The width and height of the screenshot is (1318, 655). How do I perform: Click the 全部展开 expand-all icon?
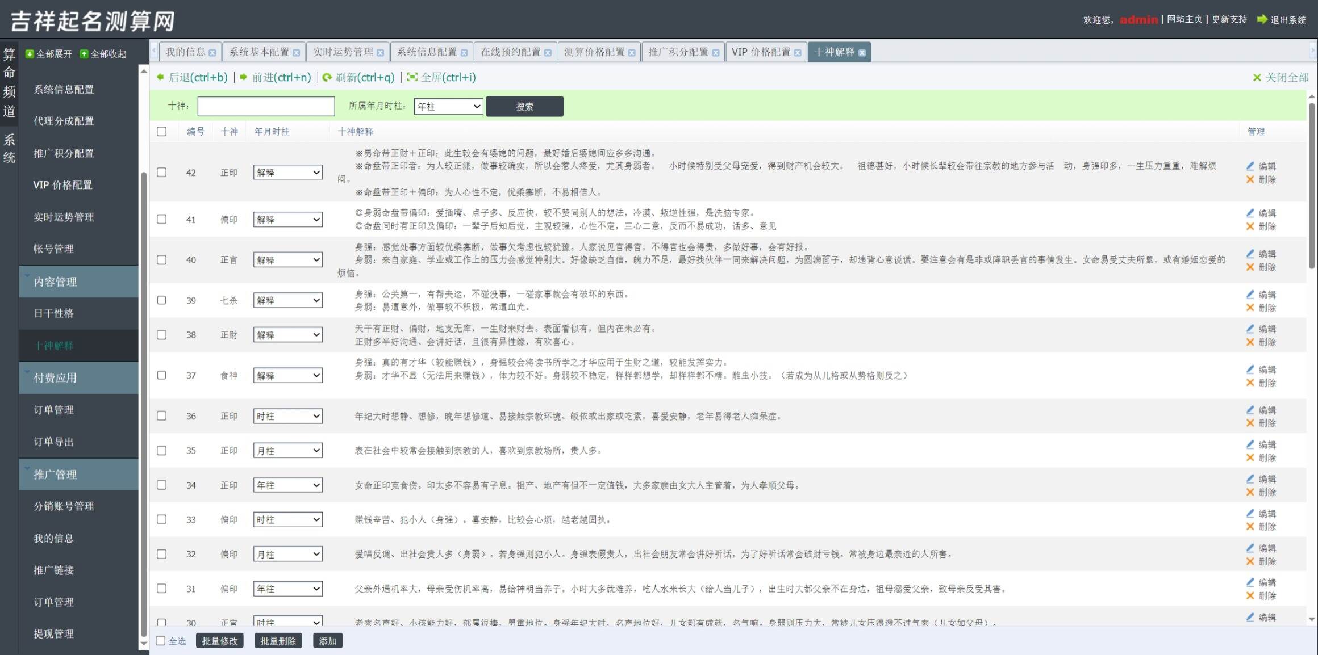[x=30, y=54]
